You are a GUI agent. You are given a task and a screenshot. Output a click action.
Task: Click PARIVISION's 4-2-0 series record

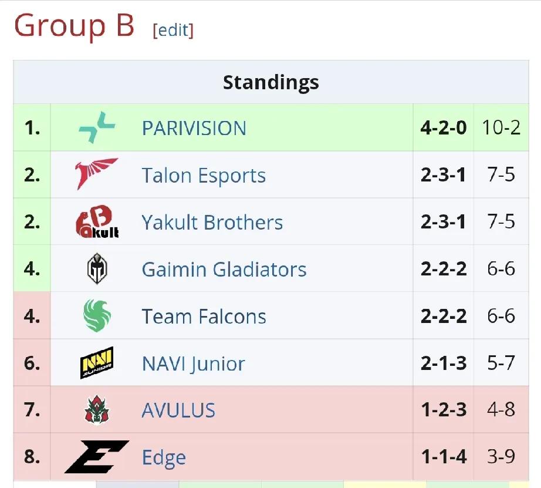[444, 127]
